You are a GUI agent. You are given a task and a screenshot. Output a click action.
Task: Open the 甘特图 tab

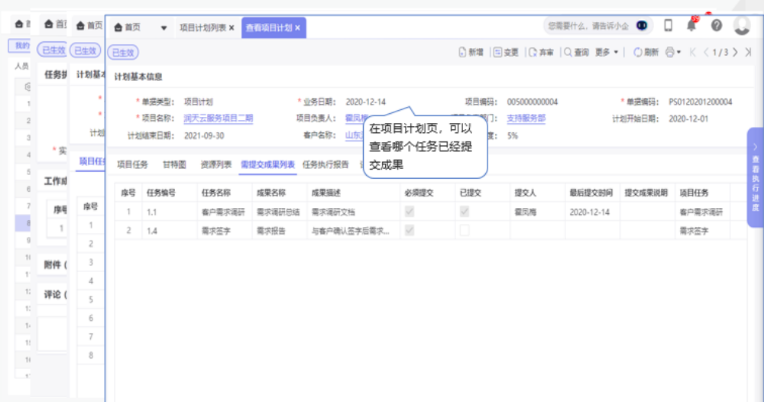pyautogui.click(x=174, y=165)
